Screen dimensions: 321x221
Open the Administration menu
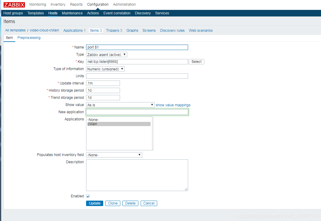[x=124, y=4]
